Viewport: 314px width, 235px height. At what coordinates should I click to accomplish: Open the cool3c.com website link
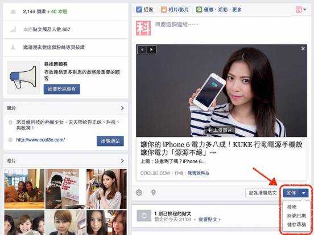coord(40,140)
